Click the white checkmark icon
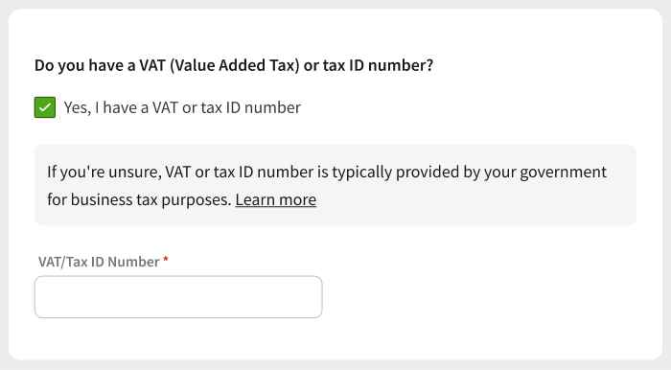Image resolution: width=671 pixels, height=370 pixels. [x=45, y=107]
